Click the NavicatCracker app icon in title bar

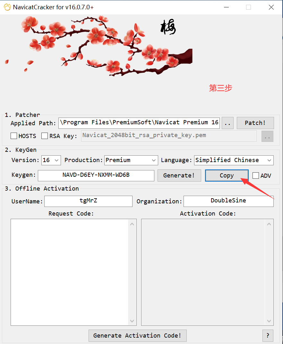pos(7,7)
